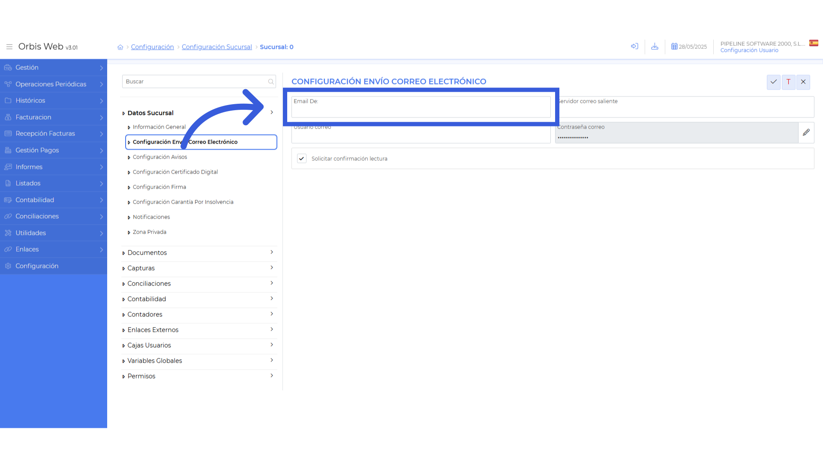
Task: Expand the Documentos section
Action: click(x=199, y=253)
